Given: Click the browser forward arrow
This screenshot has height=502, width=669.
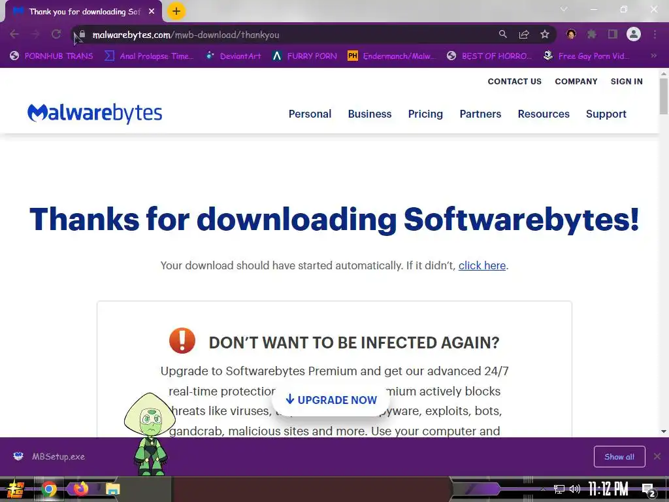Looking at the screenshot, I should [x=35, y=35].
